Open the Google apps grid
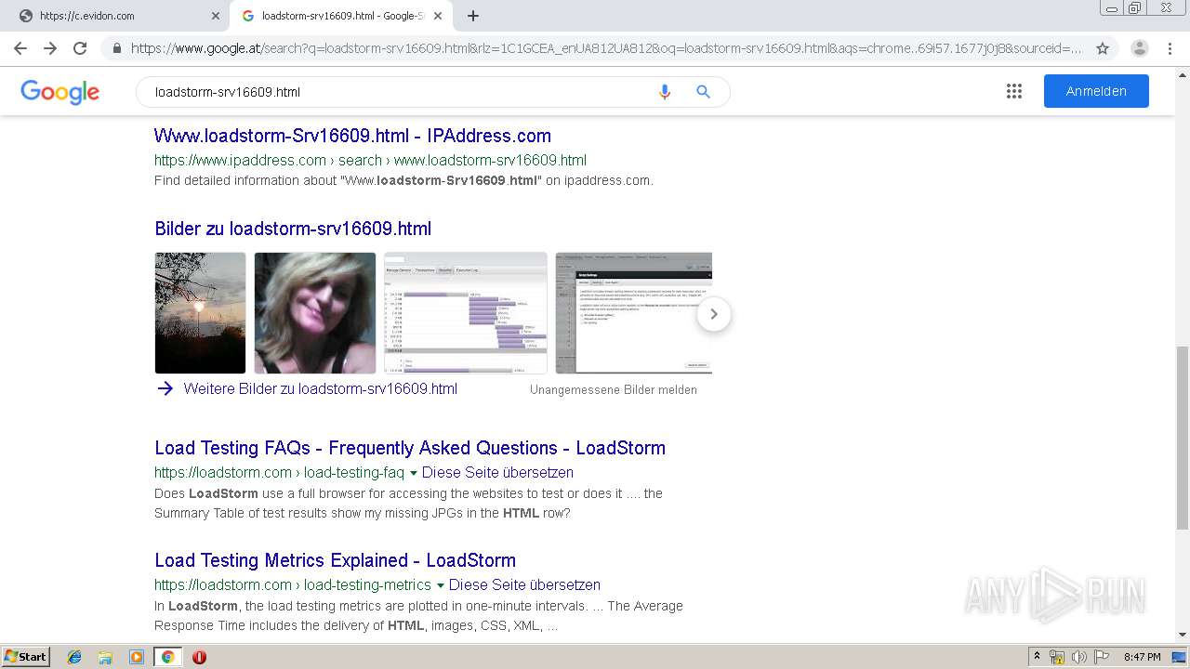The height and width of the screenshot is (669, 1190). point(1014,91)
